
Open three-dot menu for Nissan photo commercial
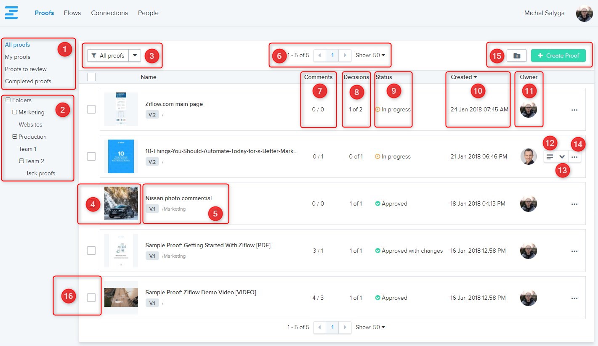click(x=574, y=204)
